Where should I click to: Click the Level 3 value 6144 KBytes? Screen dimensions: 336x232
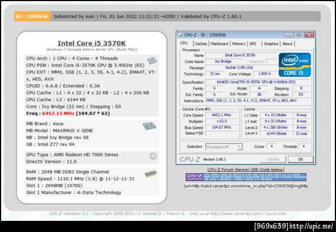click(276, 134)
